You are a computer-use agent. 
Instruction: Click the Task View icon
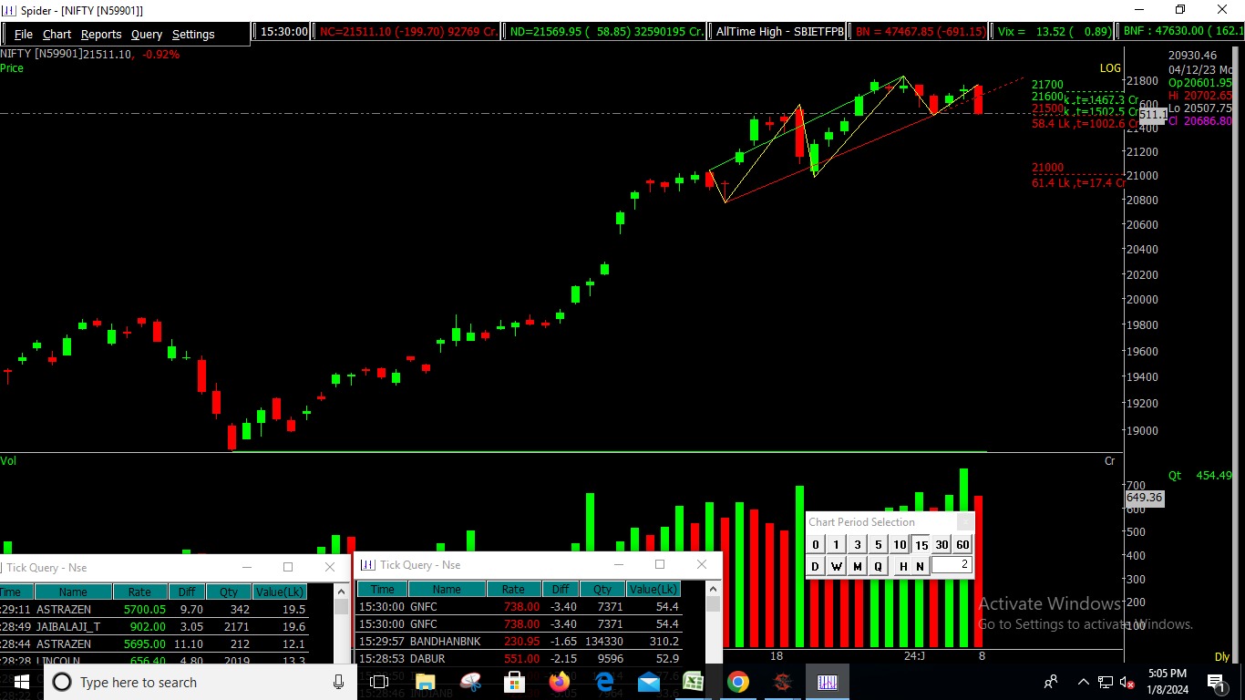point(379,682)
